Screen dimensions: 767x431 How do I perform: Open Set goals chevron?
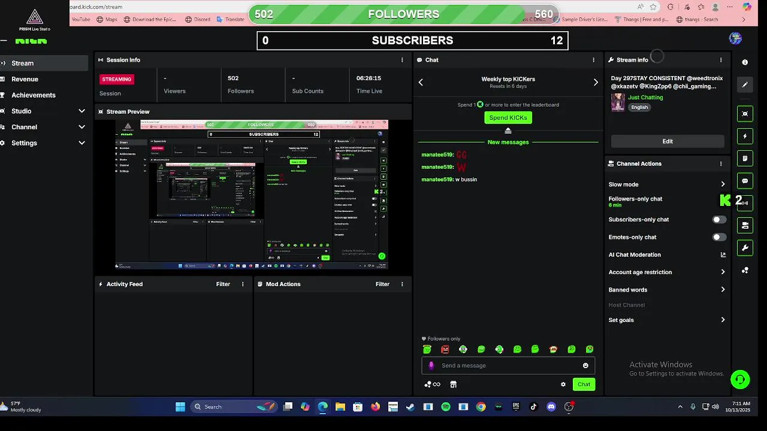(x=723, y=320)
